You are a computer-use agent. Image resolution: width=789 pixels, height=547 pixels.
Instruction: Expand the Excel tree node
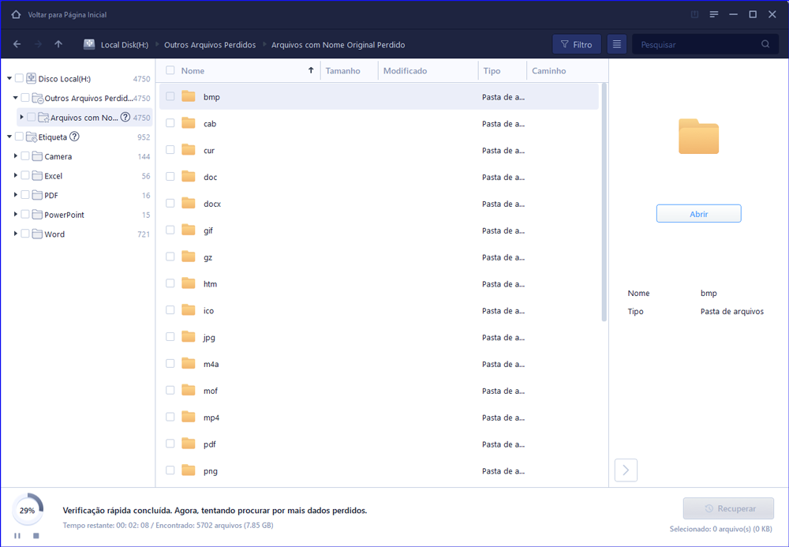coord(16,175)
